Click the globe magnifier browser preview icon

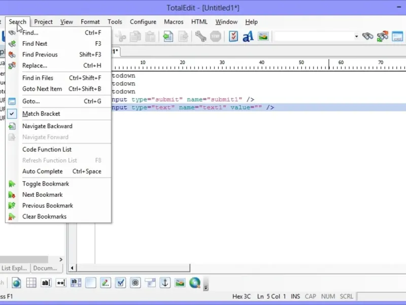[x=195, y=283]
